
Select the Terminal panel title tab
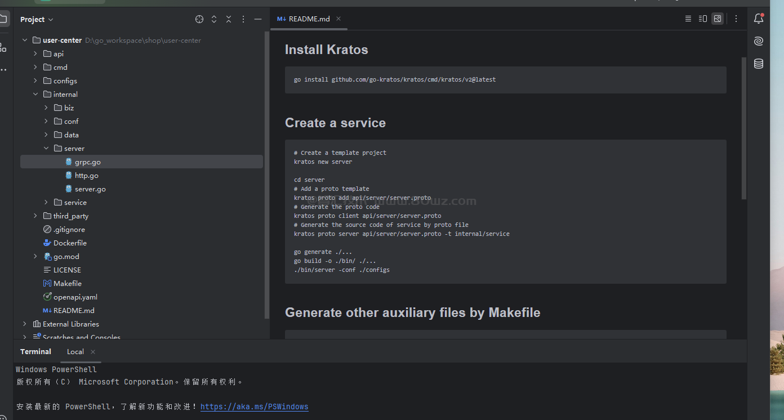pyautogui.click(x=35, y=352)
